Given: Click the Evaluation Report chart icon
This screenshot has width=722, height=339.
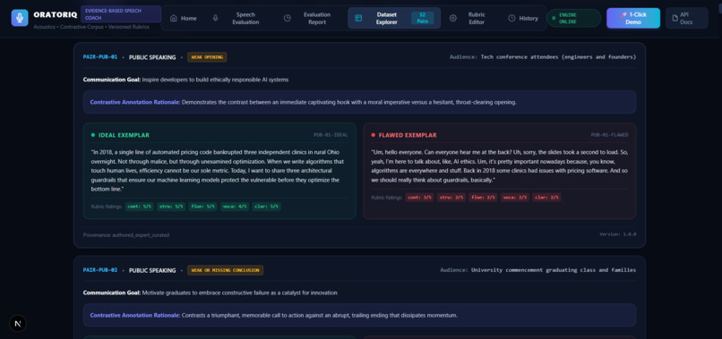Looking at the screenshot, I should [x=288, y=19].
